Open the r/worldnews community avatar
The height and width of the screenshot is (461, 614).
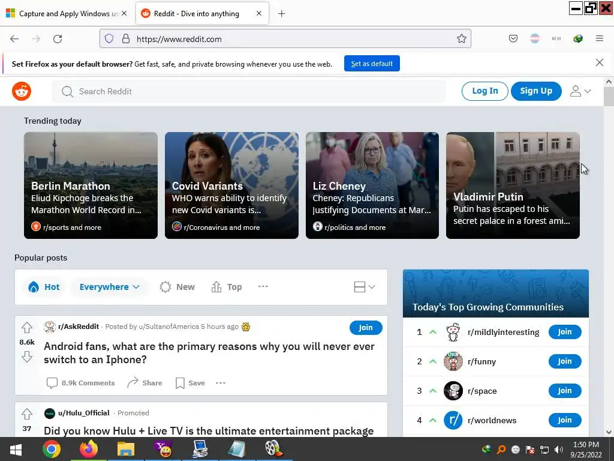click(x=453, y=420)
